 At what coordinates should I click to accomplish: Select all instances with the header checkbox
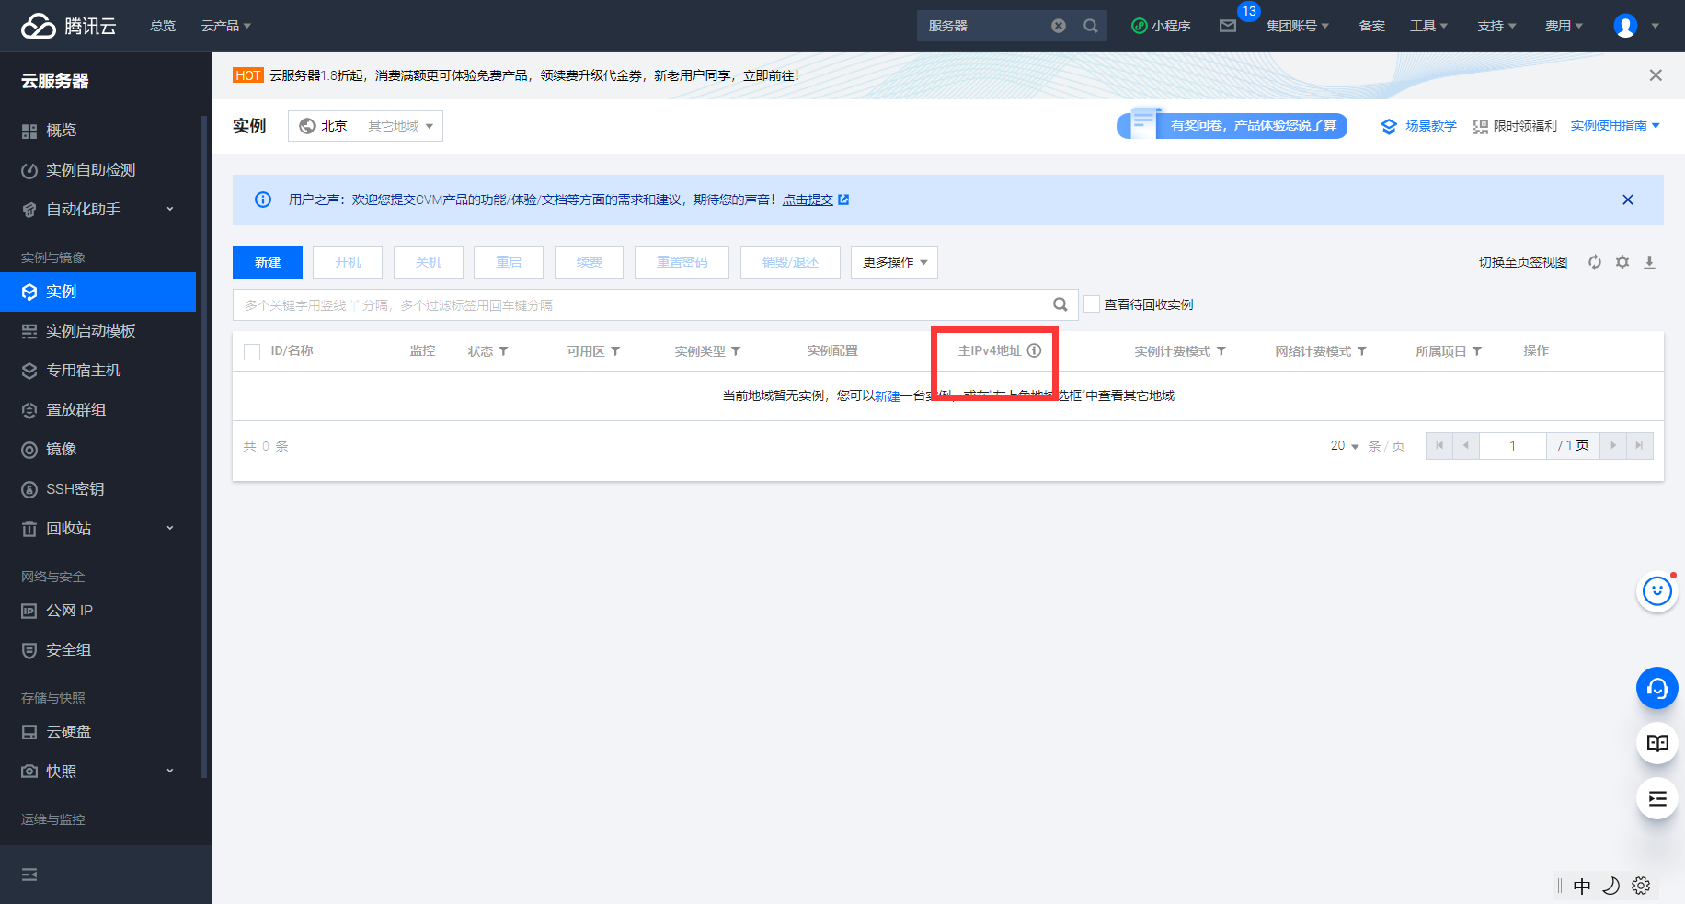point(251,350)
